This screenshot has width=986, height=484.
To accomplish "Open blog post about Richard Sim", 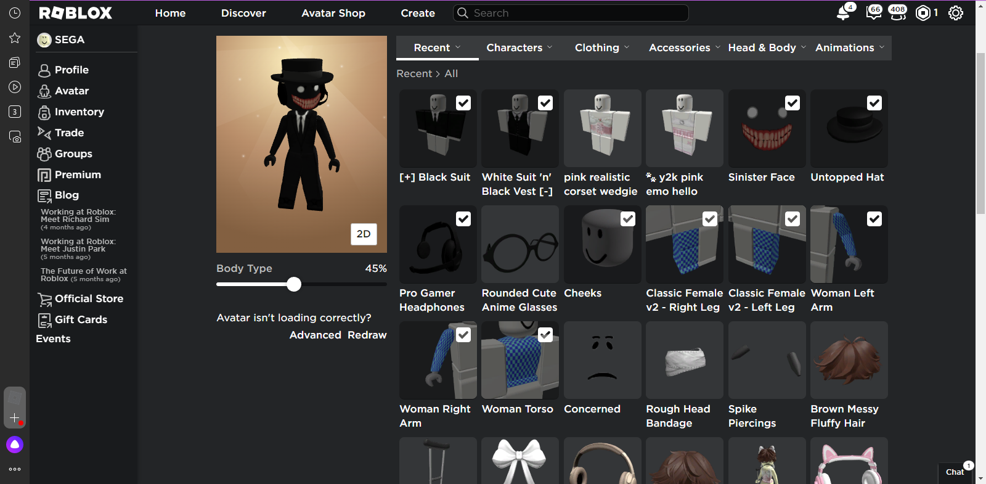I will pyautogui.click(x=78, y=219).
